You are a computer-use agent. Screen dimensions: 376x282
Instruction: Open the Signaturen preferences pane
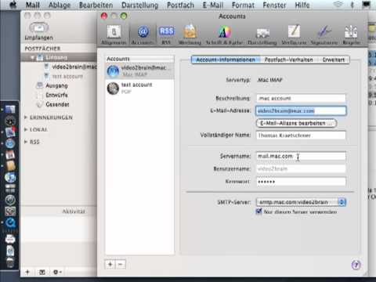click(324, 34)
